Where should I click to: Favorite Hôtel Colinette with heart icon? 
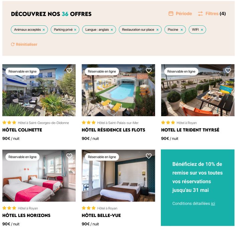(69, 70)
